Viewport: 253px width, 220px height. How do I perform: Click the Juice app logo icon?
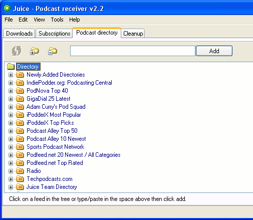[7, 8]
